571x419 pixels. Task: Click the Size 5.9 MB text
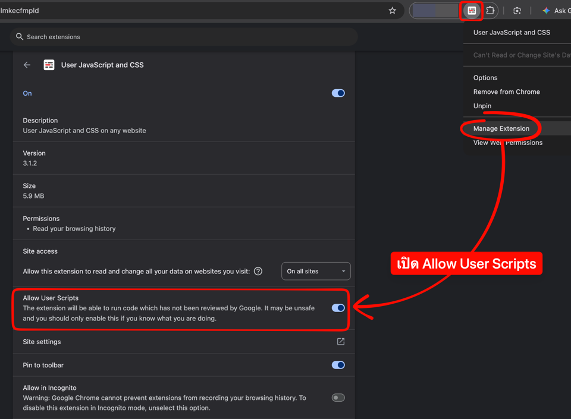click(33, 191)
